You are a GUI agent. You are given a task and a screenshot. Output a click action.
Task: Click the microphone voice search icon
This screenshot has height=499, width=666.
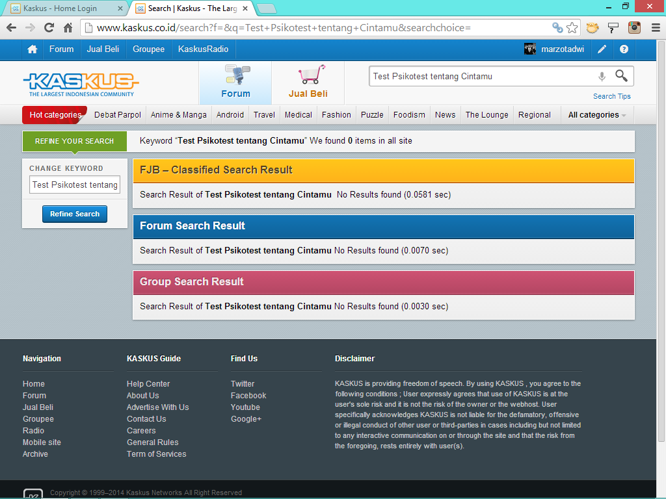[602, 77]
